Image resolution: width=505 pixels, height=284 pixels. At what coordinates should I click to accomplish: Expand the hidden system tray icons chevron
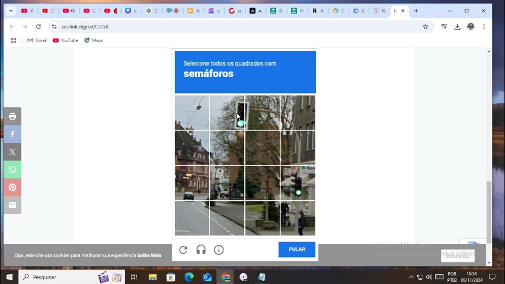(411, 277)
